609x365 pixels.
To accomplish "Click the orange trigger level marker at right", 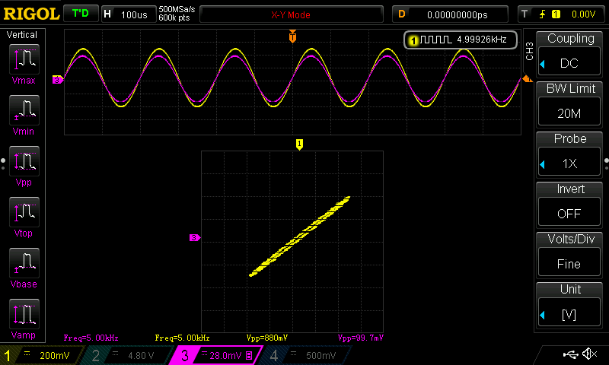I will [528, 79].
